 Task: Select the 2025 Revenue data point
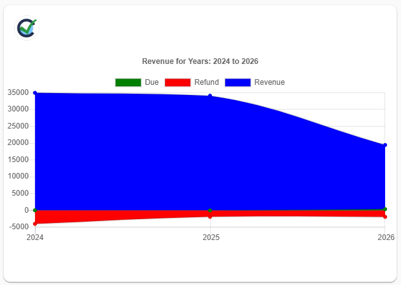pyautogui.click(x=210, y=96)
